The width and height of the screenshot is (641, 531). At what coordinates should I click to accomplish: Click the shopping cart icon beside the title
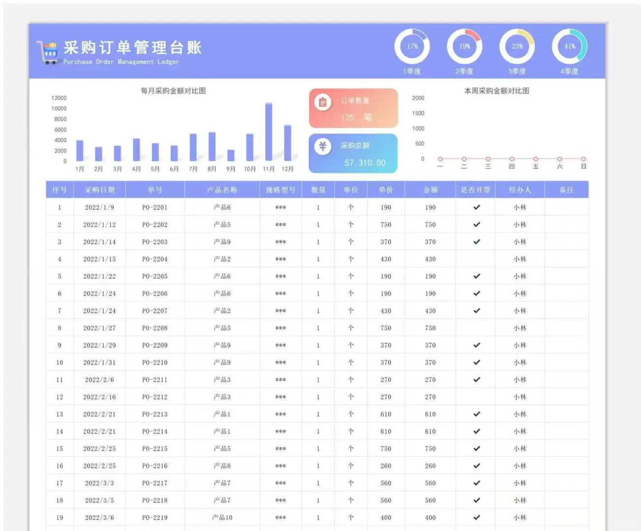tap(47, 52)
